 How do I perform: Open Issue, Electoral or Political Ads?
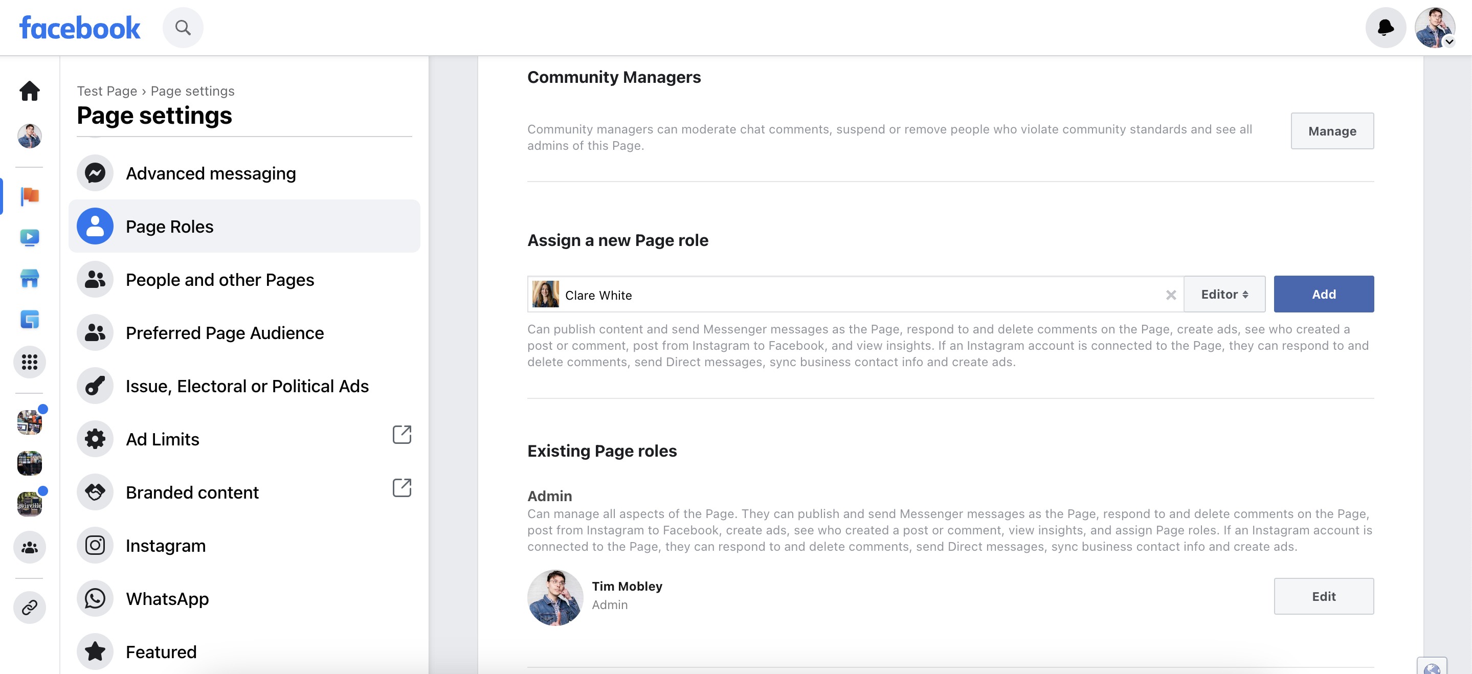coord(244,386)
